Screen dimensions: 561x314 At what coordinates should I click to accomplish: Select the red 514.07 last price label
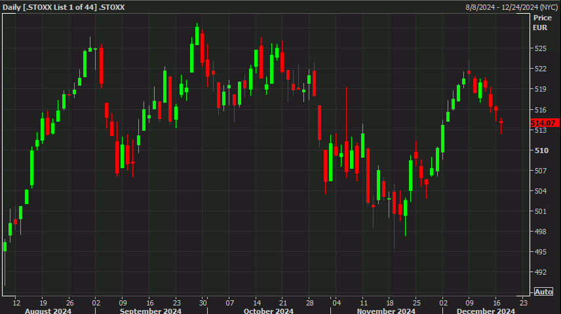pyautogui.click(x=545, y=123)
